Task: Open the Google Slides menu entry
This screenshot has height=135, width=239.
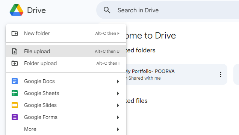Action: coord(66,105)
